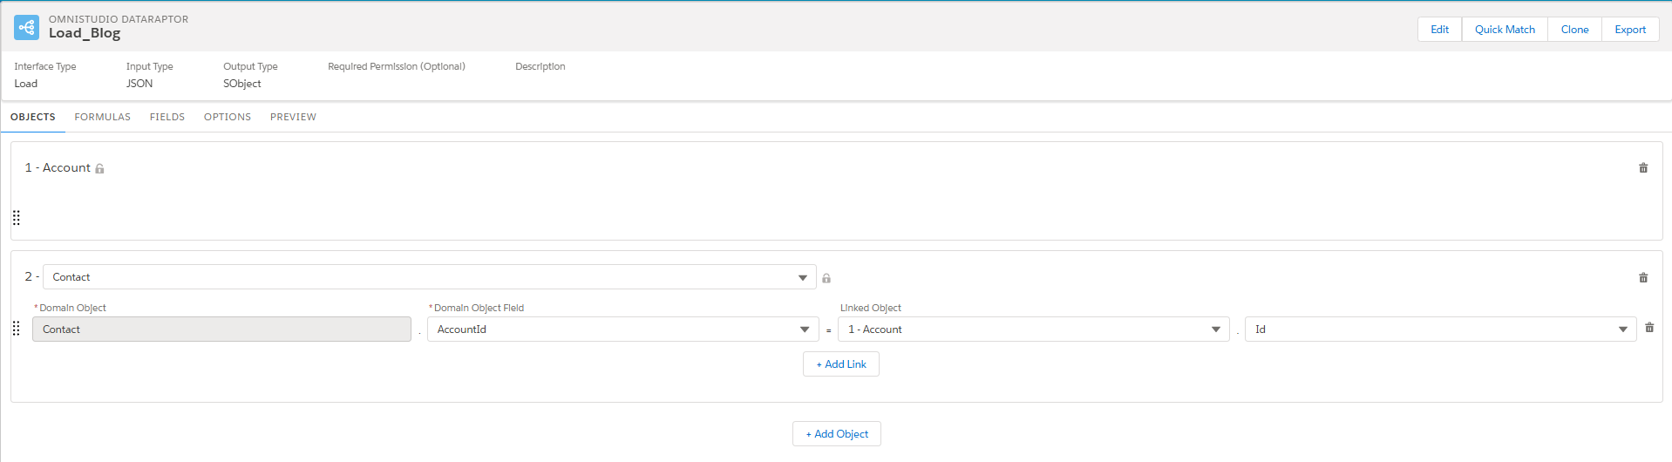Grab the drag handle of Contact row
This screenshot has height=462, width=1672.
[17, 329]
